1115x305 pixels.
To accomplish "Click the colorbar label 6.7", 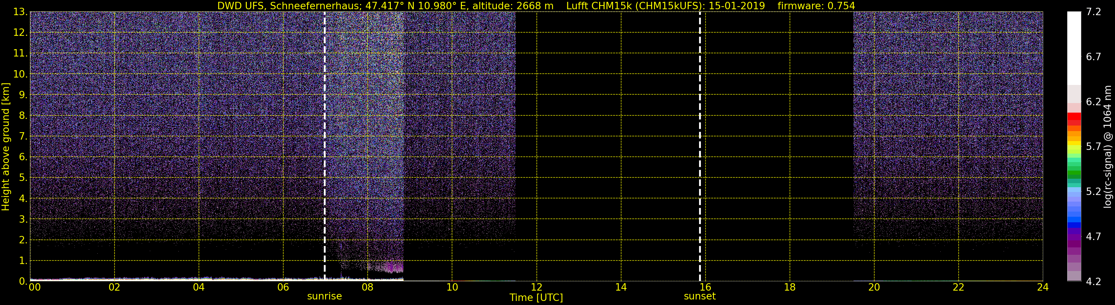I will coord(1094,56).
